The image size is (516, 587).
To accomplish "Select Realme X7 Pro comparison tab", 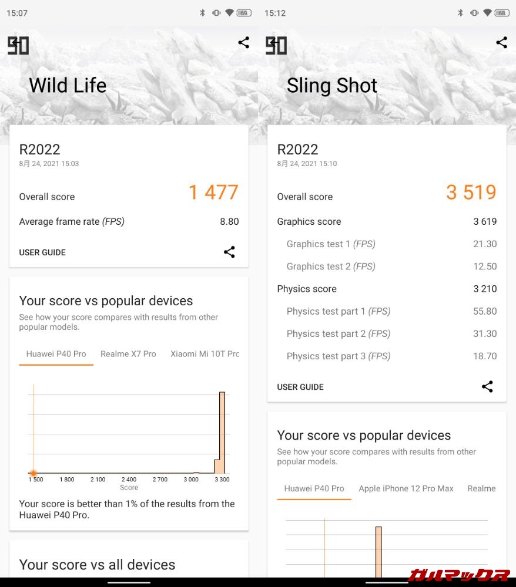I will [x=128, y=354].
